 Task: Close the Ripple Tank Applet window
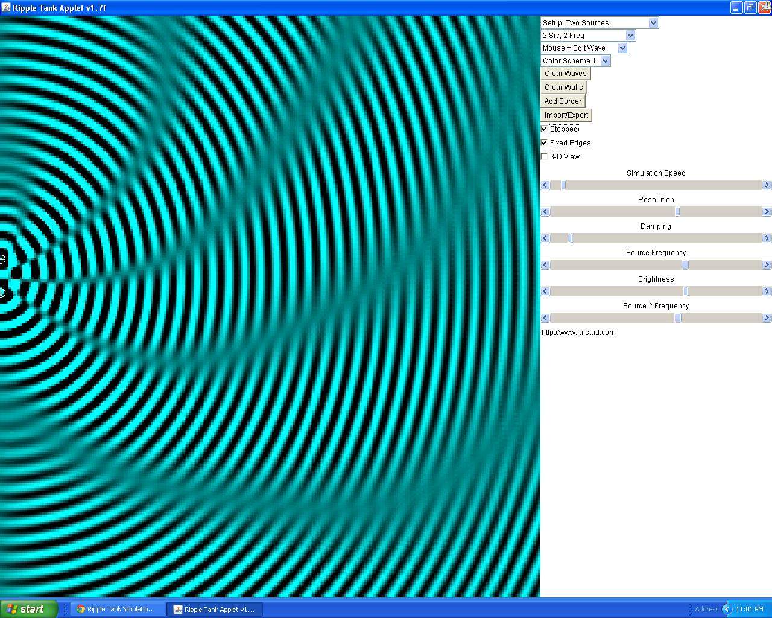point(764,8)
